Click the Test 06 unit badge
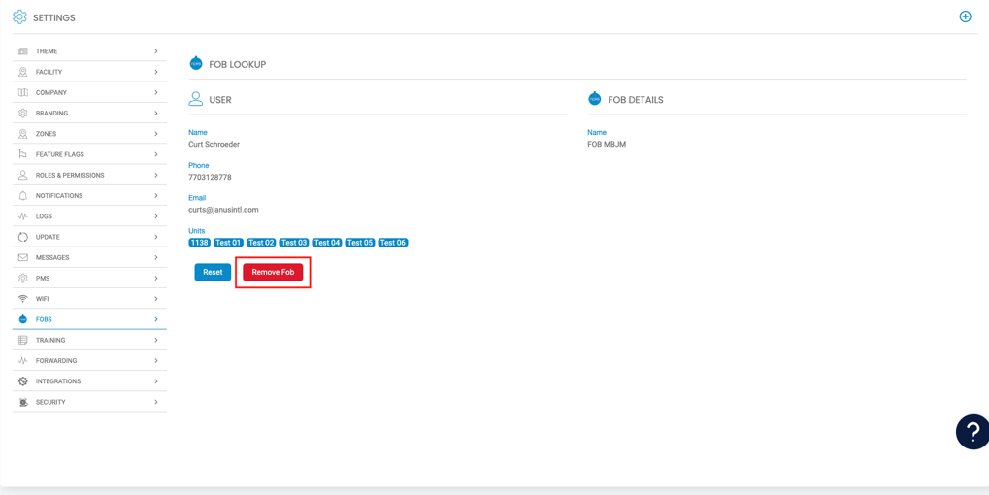This screenshot has height=495, width=989. click(393, 243)
